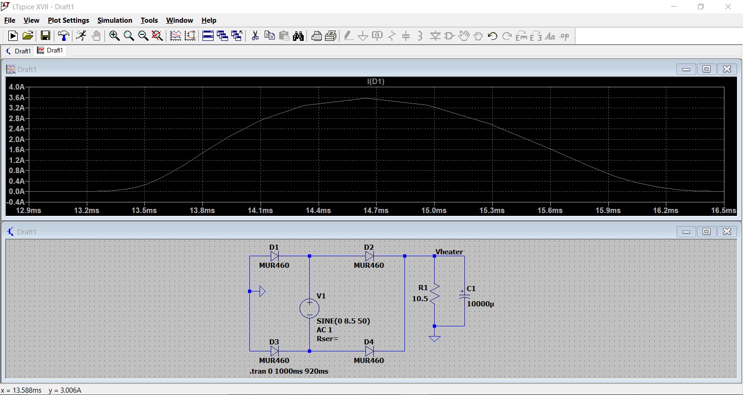The width and height of the screenshot is (743, 395).
Task: Click the 14.7ms time axis label
Action: (376, 210)
